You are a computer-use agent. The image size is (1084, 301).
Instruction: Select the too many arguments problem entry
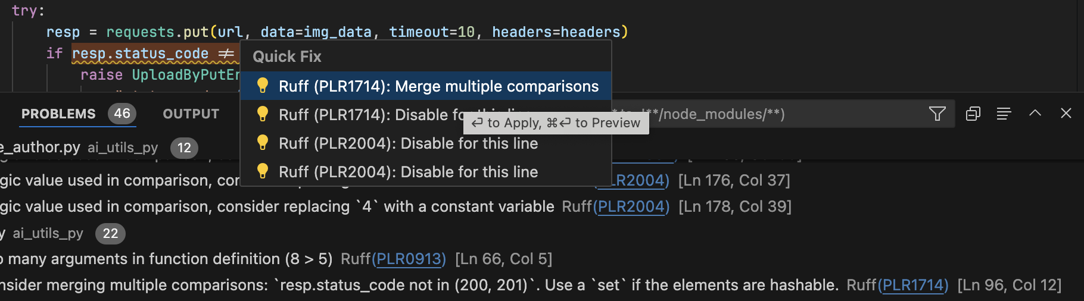167,259
